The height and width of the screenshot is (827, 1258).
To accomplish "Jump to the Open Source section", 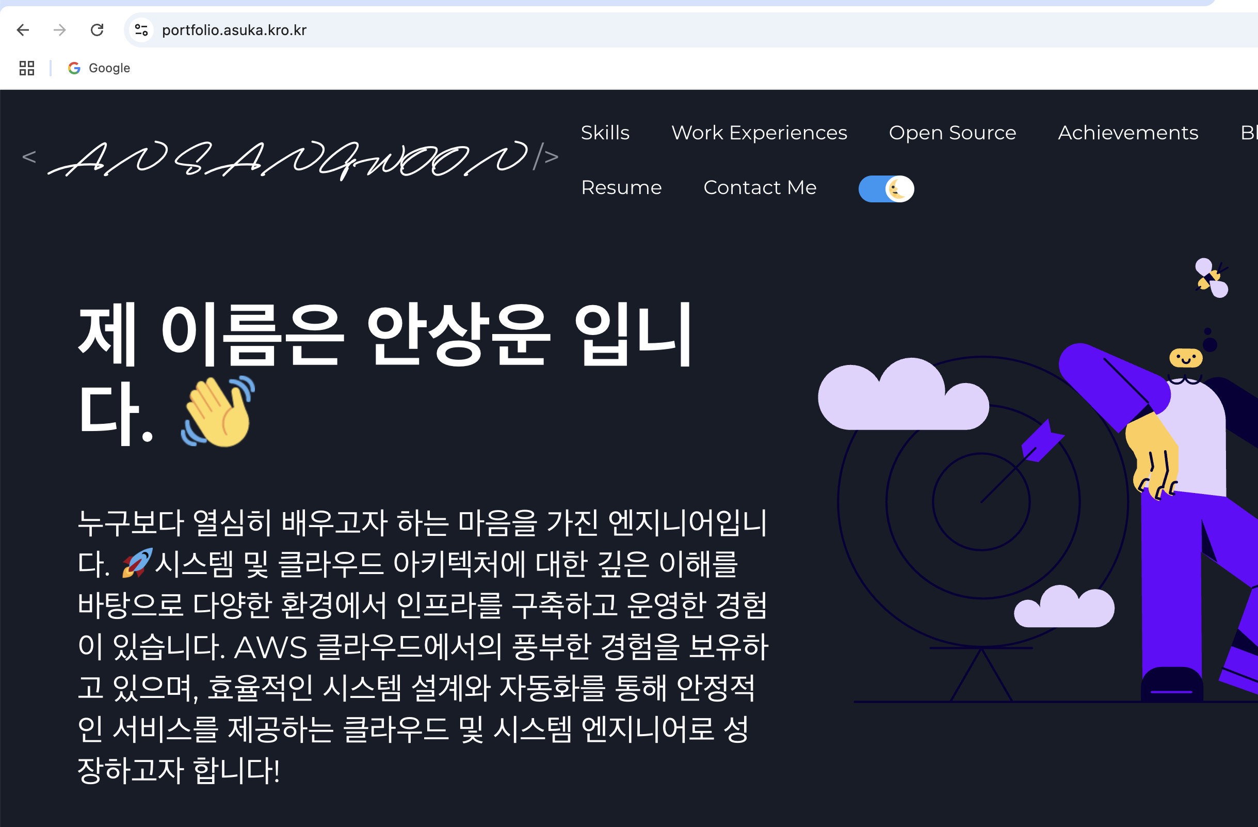I will coord(953,133).
